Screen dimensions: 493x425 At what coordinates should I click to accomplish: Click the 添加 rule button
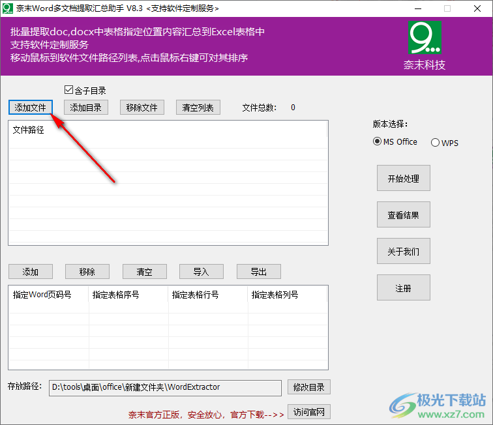point(31,272)
